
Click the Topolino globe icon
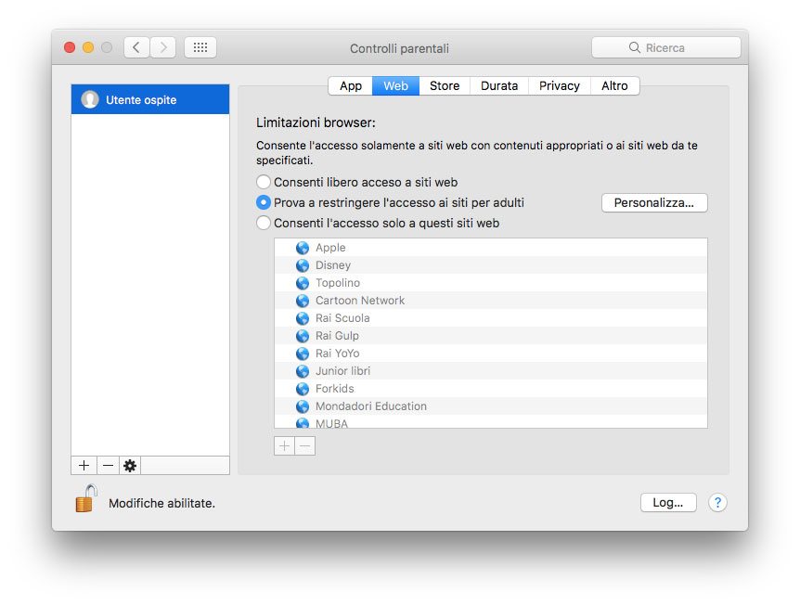303,283
